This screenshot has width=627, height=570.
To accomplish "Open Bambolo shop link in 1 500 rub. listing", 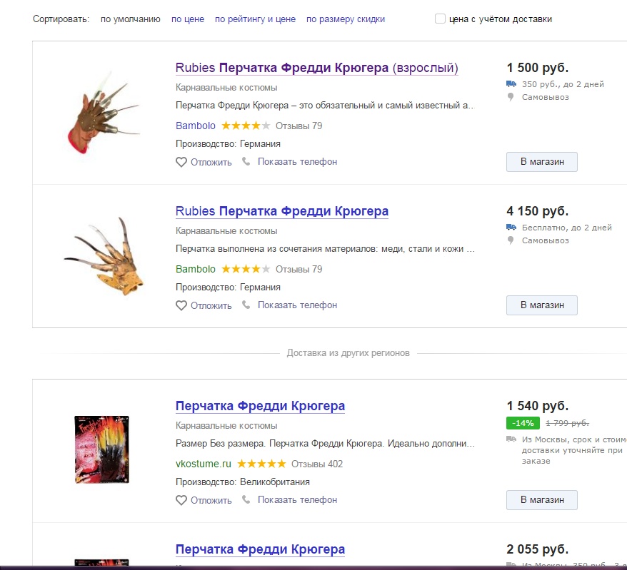I will click(x=196, y=126).
